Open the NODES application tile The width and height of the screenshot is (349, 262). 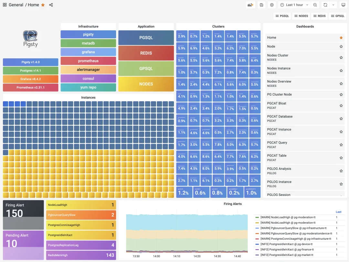click(x=146, y=84)
